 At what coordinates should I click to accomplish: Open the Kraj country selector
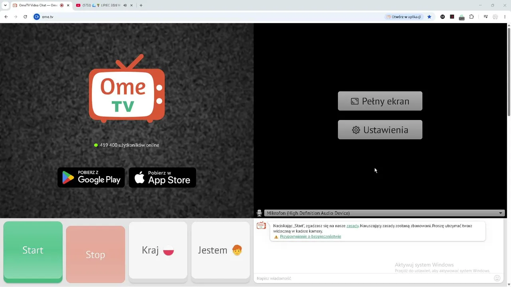point(158,250)
